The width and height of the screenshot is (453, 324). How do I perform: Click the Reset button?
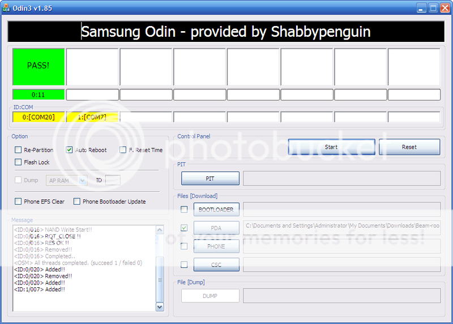point(409,147)
